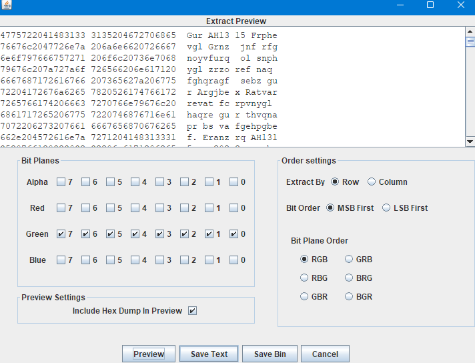
Task: Check the Alpha 0 bit plane box
Action: [x=233, y=181]
